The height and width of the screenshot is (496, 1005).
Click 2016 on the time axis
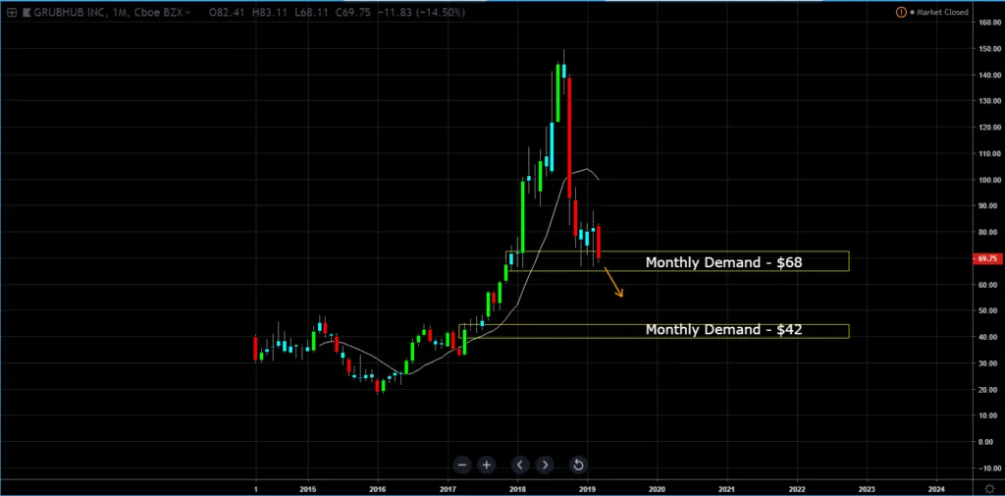point(378,488)
